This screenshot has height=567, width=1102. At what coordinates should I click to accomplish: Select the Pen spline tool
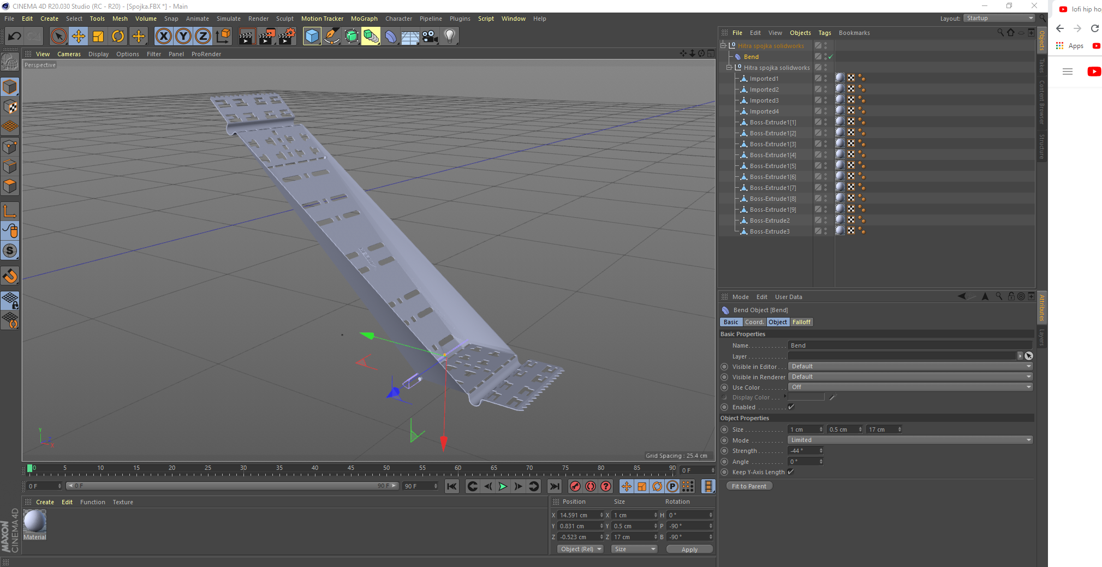[x=332, y=36]
